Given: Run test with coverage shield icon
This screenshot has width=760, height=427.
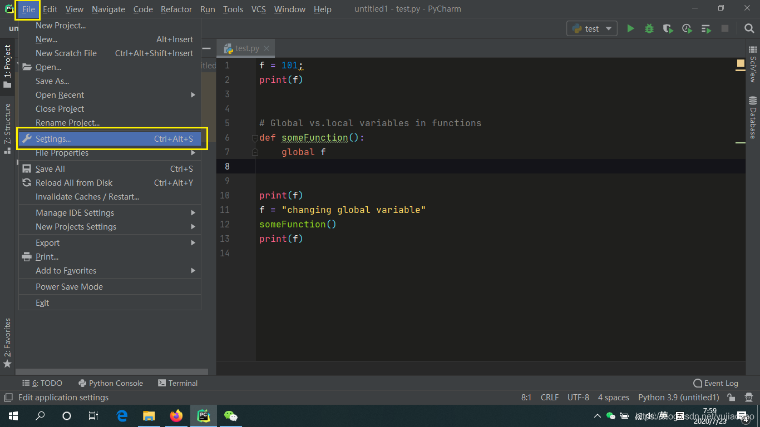Looking at the screenshot, I should point(668,28).
